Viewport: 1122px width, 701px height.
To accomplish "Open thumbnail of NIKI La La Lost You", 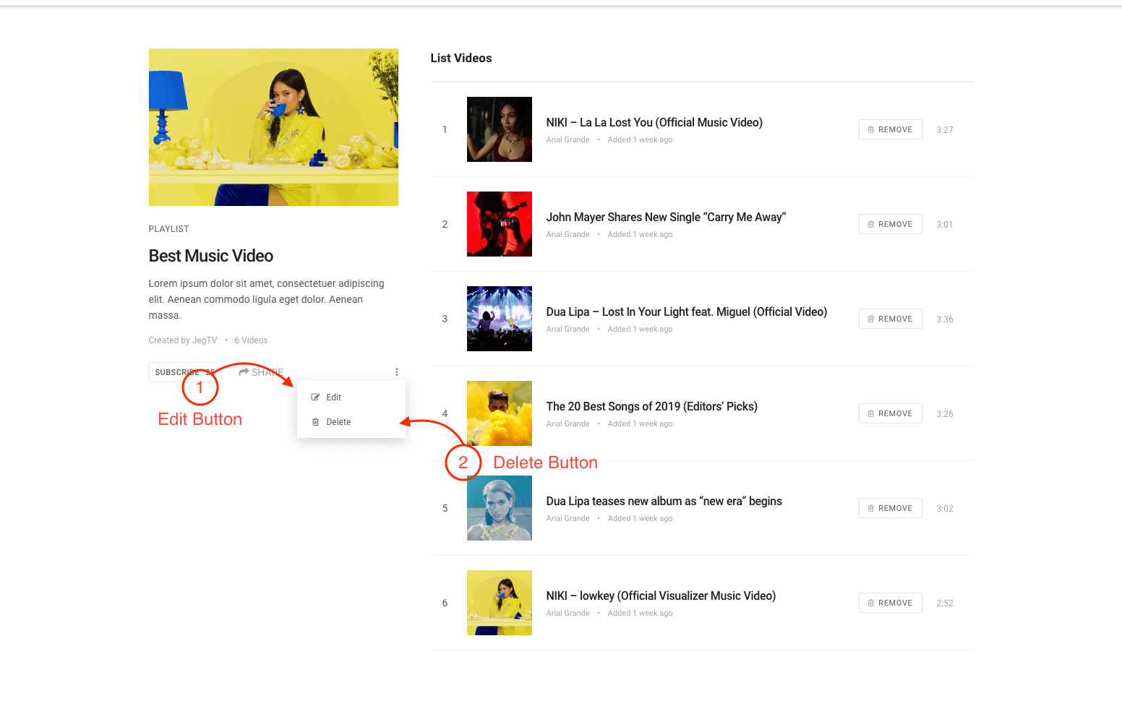I will pyautogui.click(x=499, y=129).
